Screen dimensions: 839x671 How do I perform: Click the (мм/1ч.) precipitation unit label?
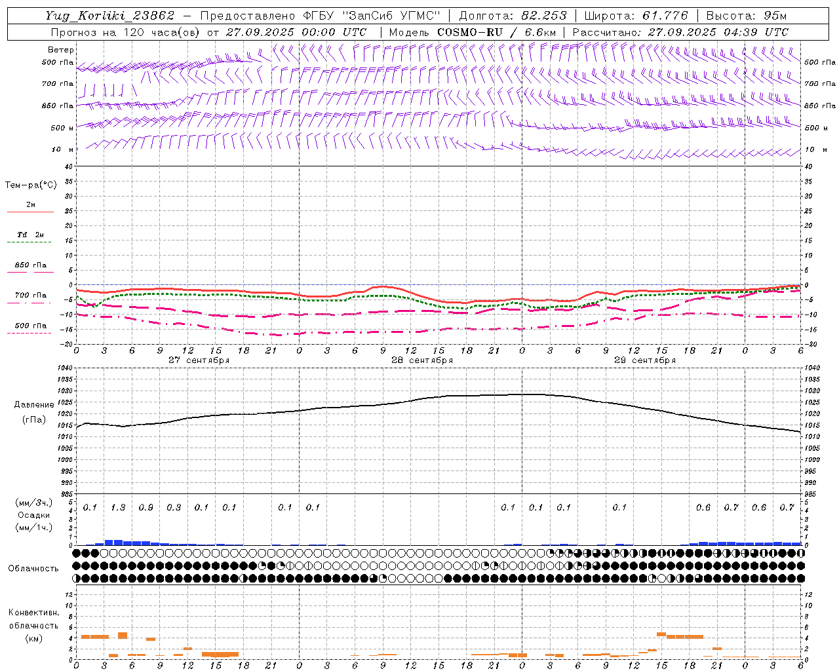(x=34, y=527)
